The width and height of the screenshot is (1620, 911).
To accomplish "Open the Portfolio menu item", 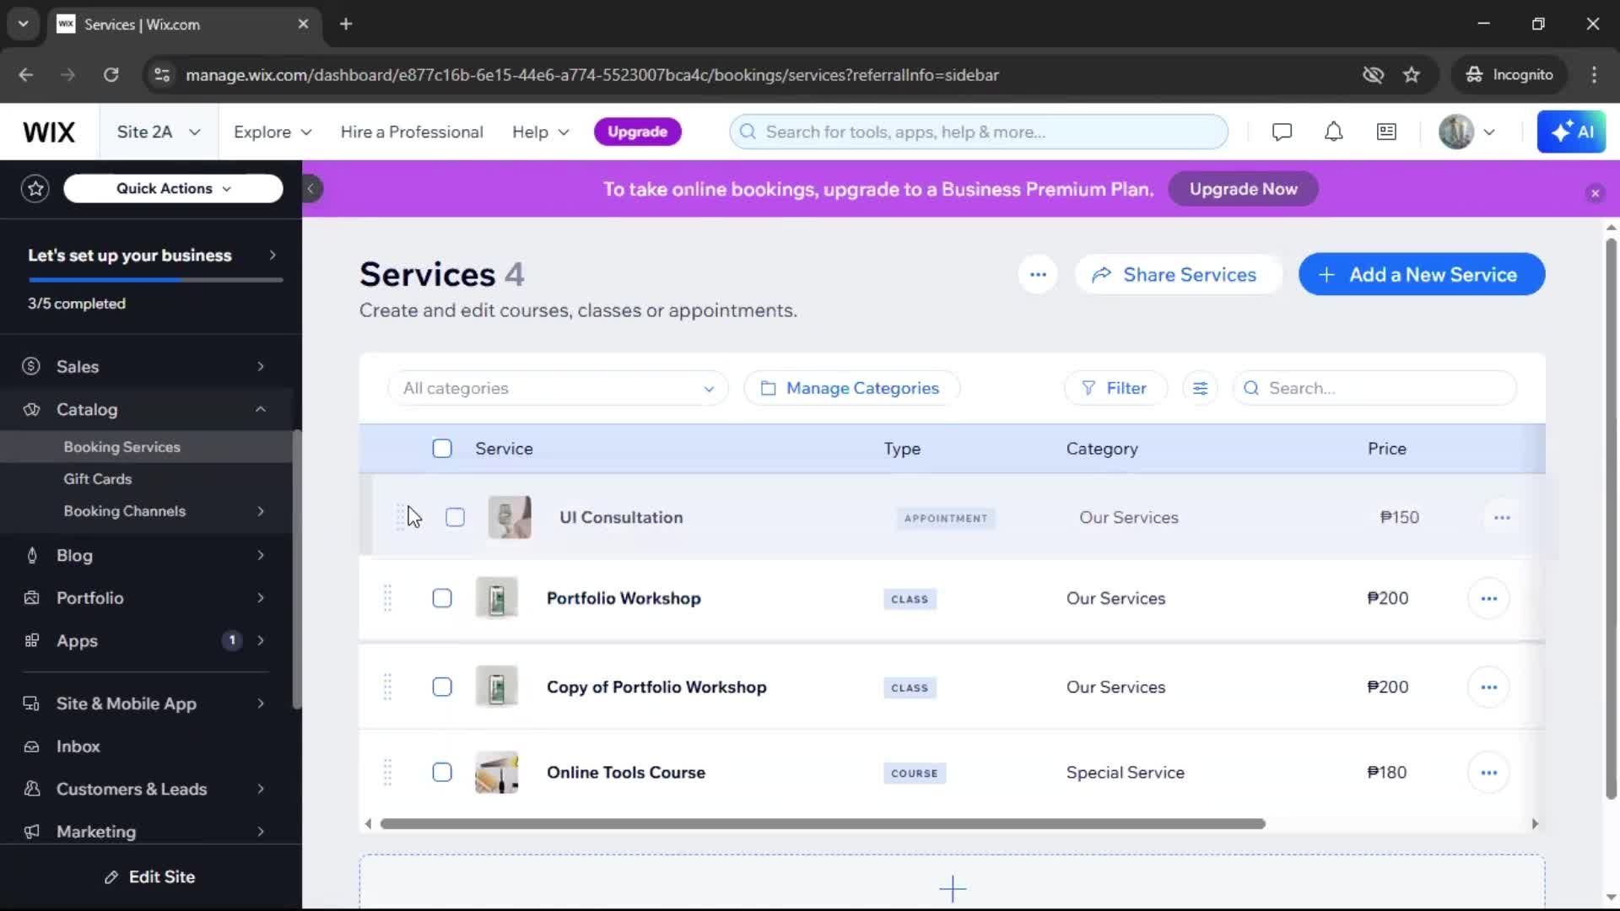I will [148, 598].
